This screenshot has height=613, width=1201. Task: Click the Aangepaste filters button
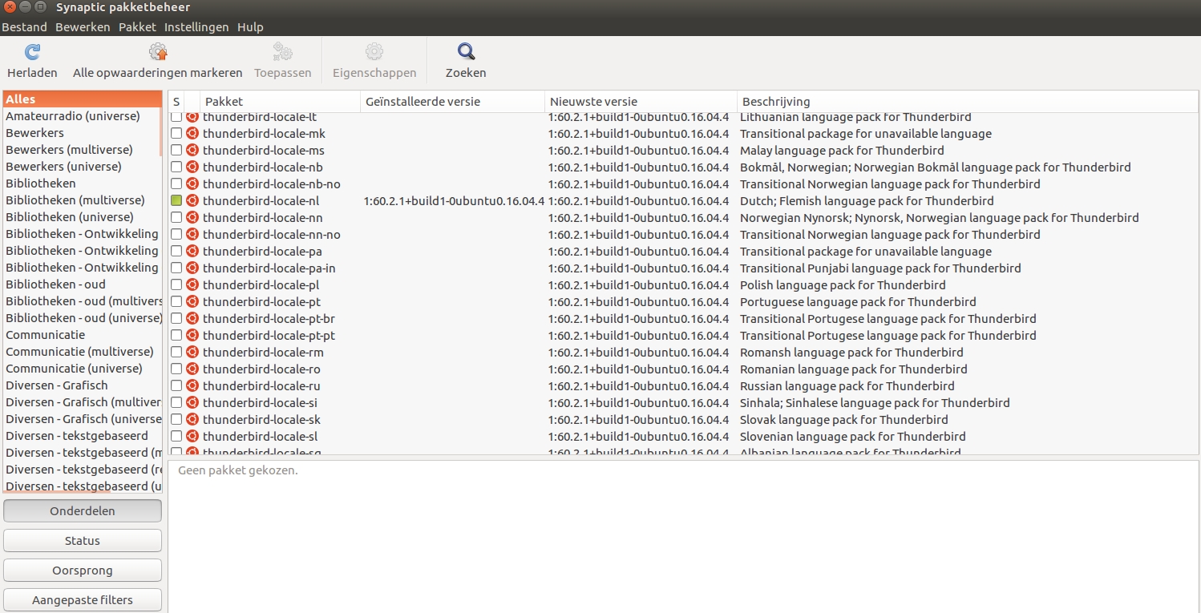pos(83,600)
